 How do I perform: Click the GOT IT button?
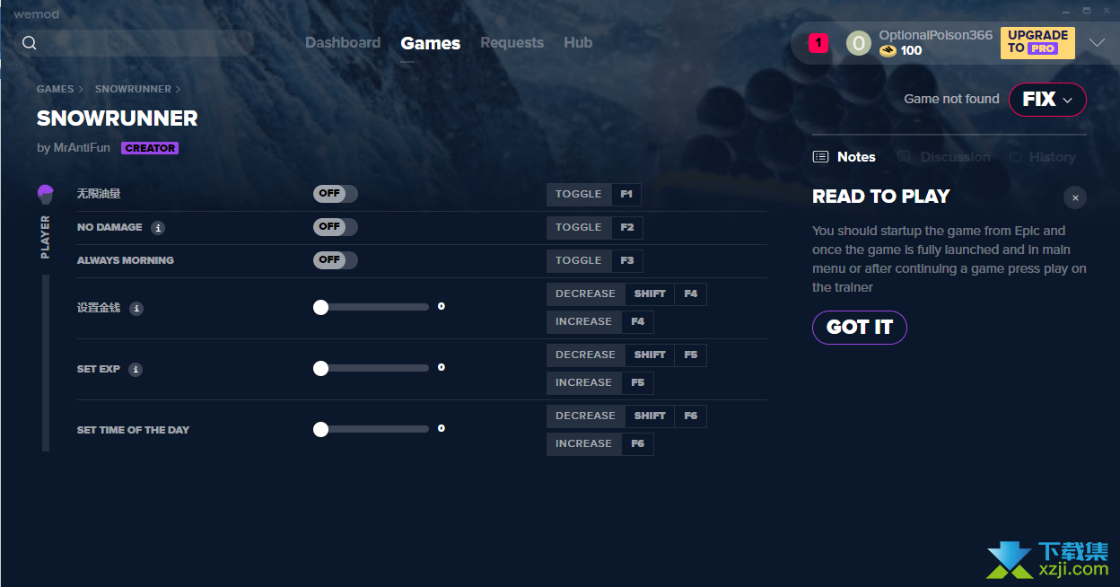click(x=860, y=328)
